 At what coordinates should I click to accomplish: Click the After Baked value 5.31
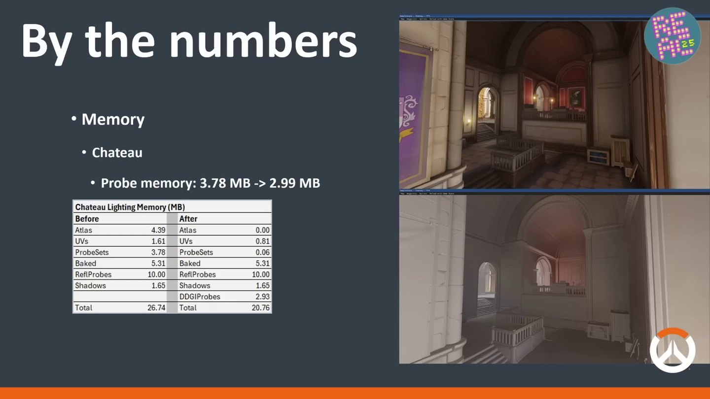tap(262, 264)
